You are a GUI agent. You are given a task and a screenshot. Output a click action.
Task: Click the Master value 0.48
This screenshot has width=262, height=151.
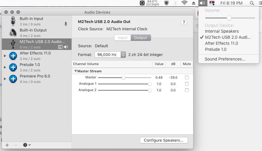tap(159, 77)
